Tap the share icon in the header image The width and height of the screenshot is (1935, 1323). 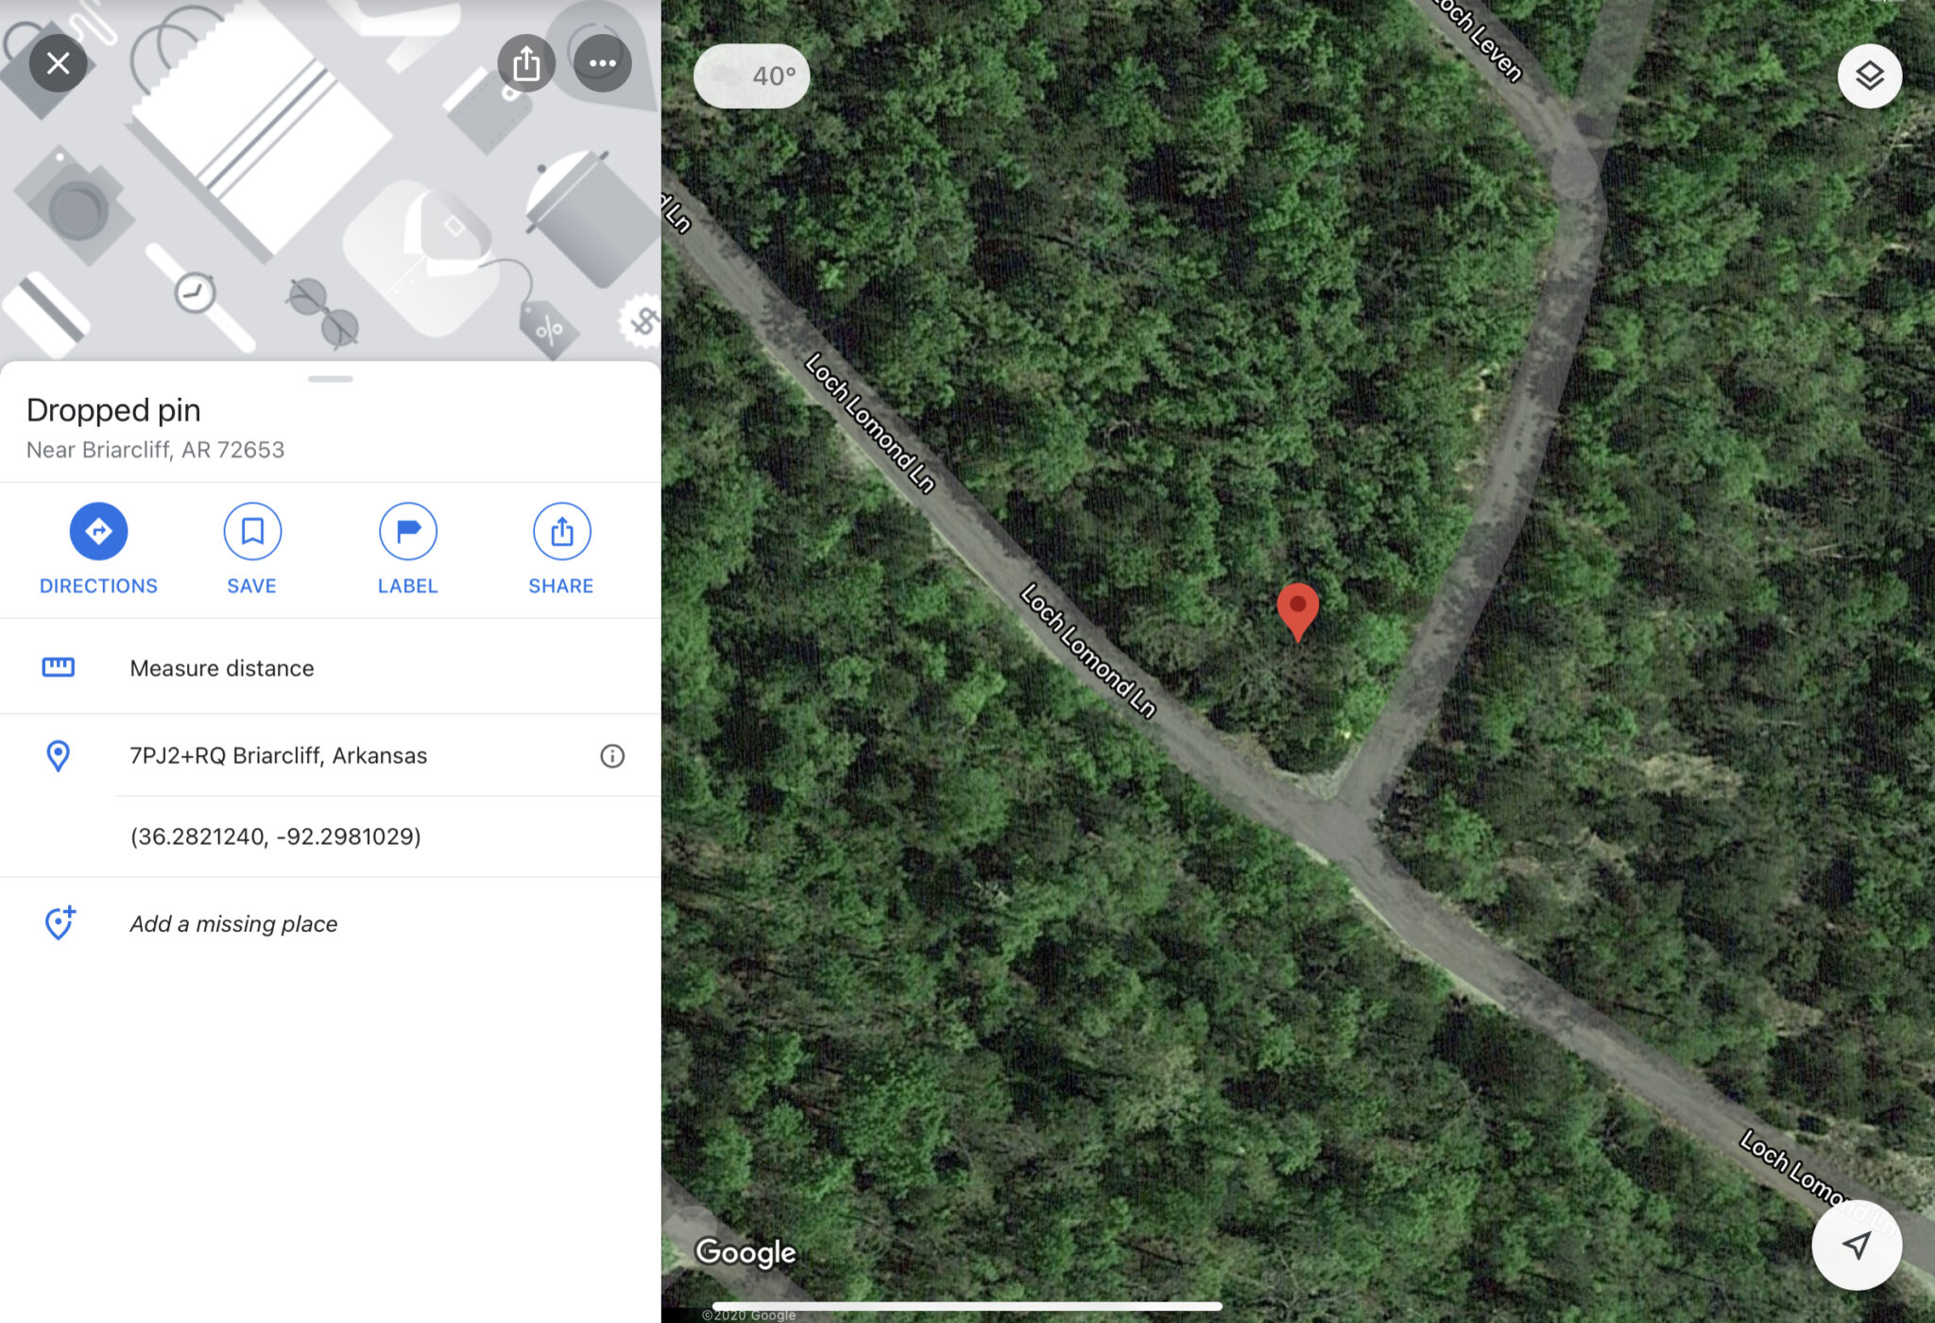[x=526, y=63]
